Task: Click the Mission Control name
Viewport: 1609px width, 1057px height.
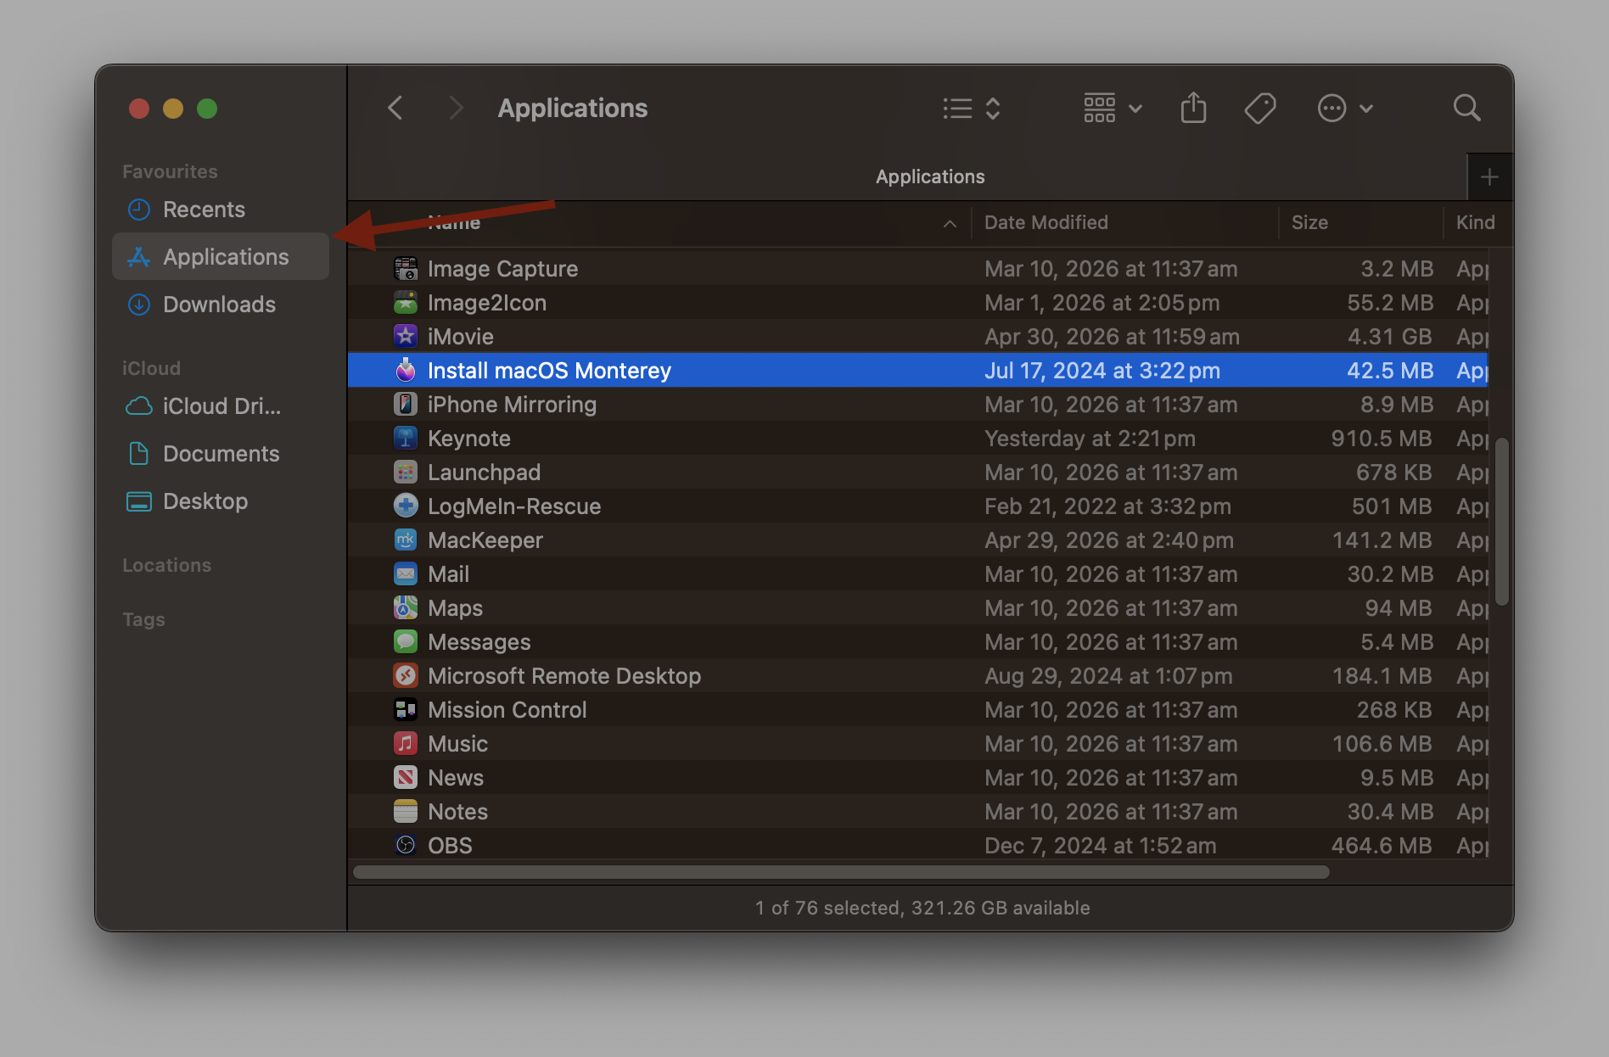Action: pos(507,710)
